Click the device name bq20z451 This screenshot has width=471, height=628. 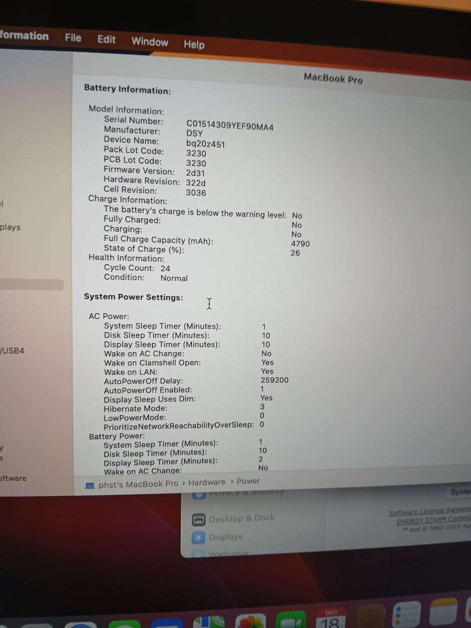tap(206, 144)
